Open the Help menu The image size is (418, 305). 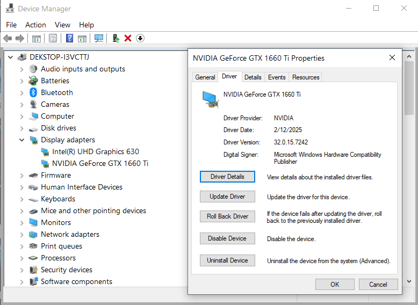coord(87,25)
